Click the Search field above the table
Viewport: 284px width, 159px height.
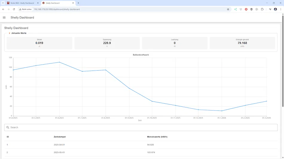click(141, 127)
